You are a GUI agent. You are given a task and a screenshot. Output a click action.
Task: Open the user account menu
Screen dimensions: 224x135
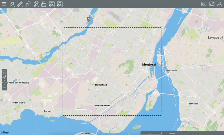click(220, 4)
